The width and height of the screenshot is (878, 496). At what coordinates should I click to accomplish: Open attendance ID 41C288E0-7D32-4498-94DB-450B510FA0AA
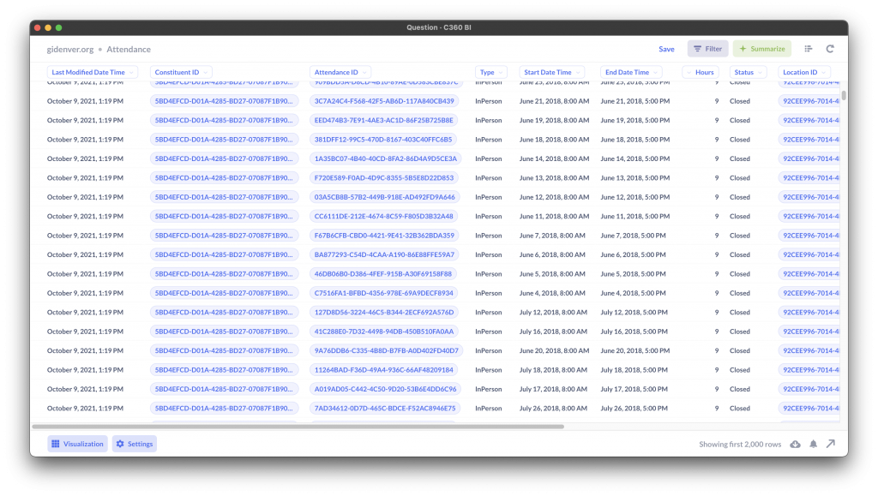(x=384, y=332)
